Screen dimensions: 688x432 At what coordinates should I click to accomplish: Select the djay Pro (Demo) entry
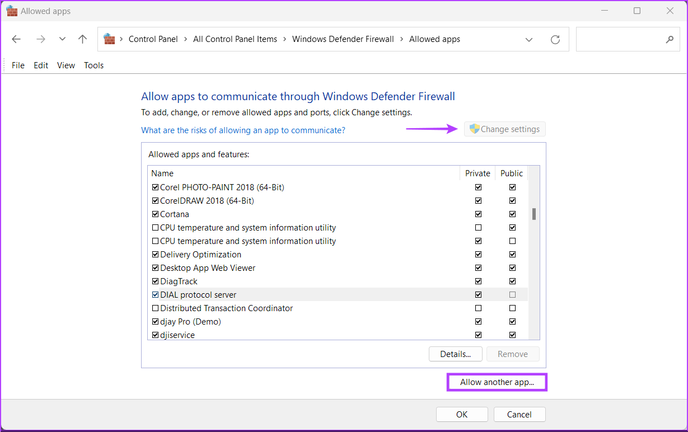[190, 322]
